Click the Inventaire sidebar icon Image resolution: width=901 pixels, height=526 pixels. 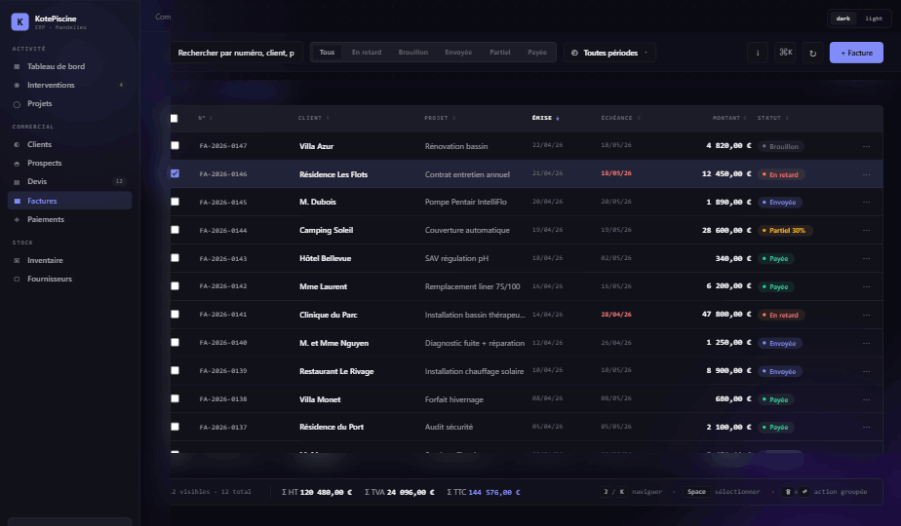coord(17,261)
